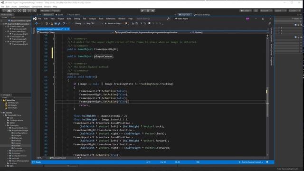Image resolution: width=304 pixels, height=171 pixels.
Task: Click No issues found indicator
Action: click(x=57, y=158)
